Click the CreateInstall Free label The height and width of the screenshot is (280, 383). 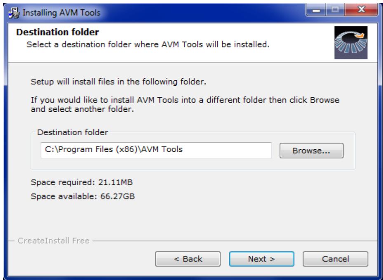coord(53,241)
